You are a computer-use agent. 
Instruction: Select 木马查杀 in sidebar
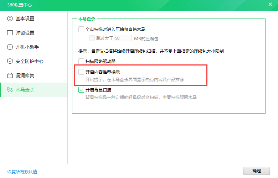pyautogui.click(x=34, y=90)
